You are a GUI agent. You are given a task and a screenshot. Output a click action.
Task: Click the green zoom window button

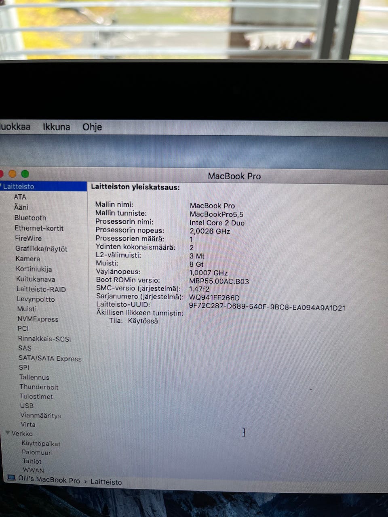click(25, 174)
